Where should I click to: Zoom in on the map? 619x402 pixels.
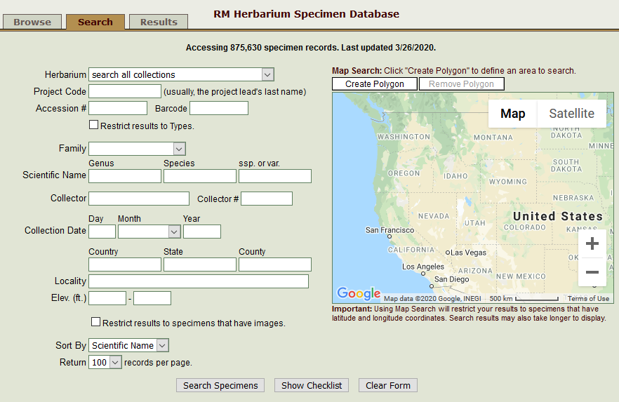click(x=592, y=244)
